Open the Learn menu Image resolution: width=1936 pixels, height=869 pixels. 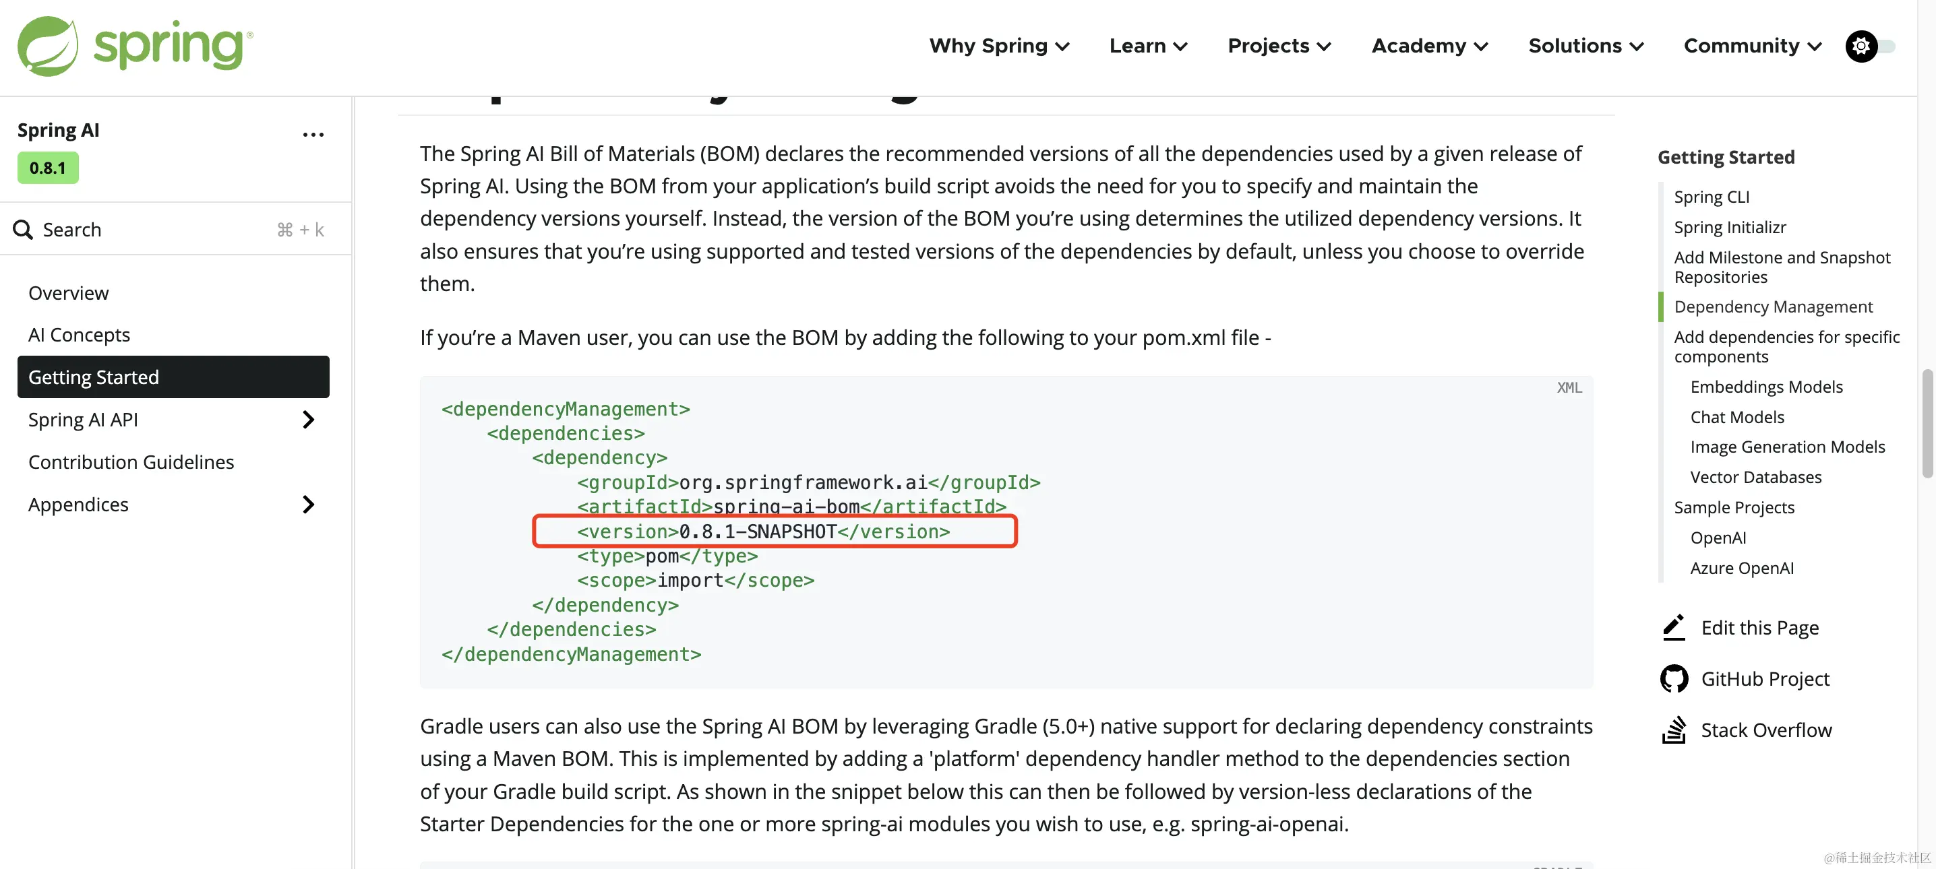tap(1147, 46)
